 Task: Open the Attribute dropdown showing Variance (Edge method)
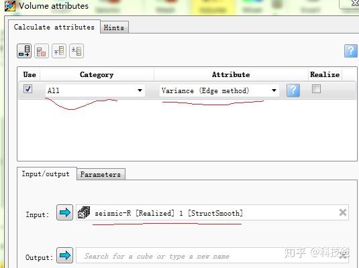point(219,90)
